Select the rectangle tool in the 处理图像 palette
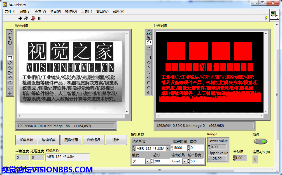Image resolution: width=282 pixels, height=175 pixels. (149, 58)
